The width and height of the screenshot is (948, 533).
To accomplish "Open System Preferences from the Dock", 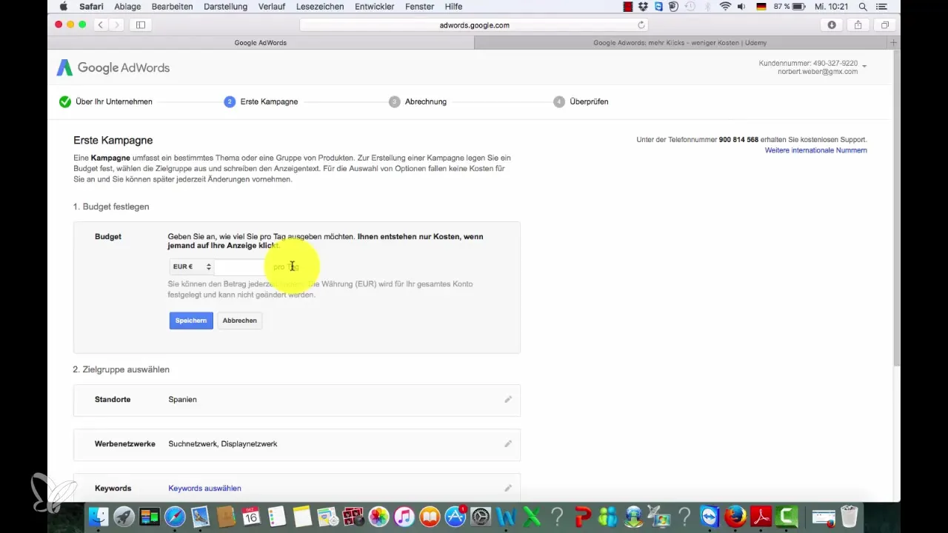I will coord(481,517).
